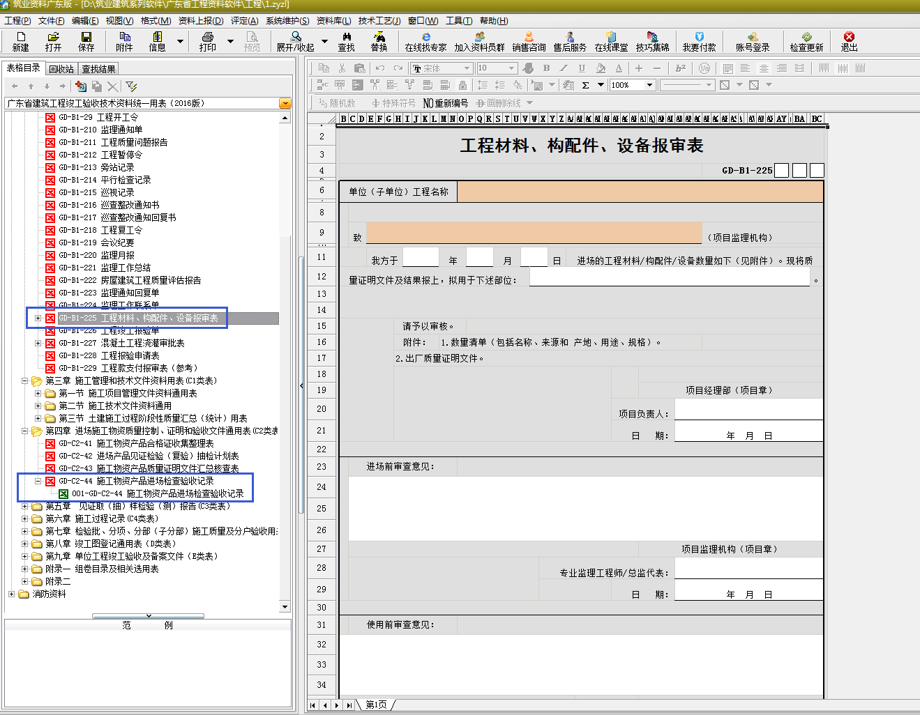Toggle 画删除线 strikethrough option
The width and height of the screenshot is (920, 715).
(x=498, y=103)
